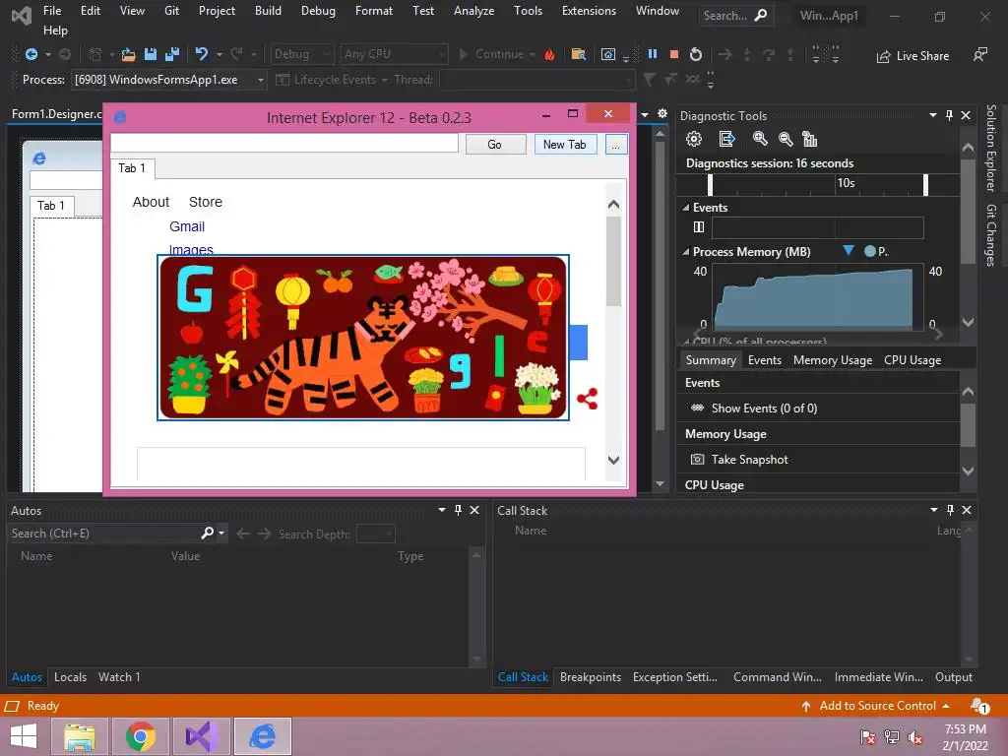The image size is (1008, 756).
Task: Click the Autos search magnifier icon
Action: 207,533
